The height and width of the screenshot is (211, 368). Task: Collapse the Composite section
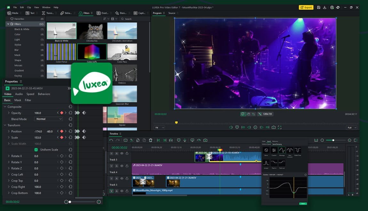[x=5, y=107]
